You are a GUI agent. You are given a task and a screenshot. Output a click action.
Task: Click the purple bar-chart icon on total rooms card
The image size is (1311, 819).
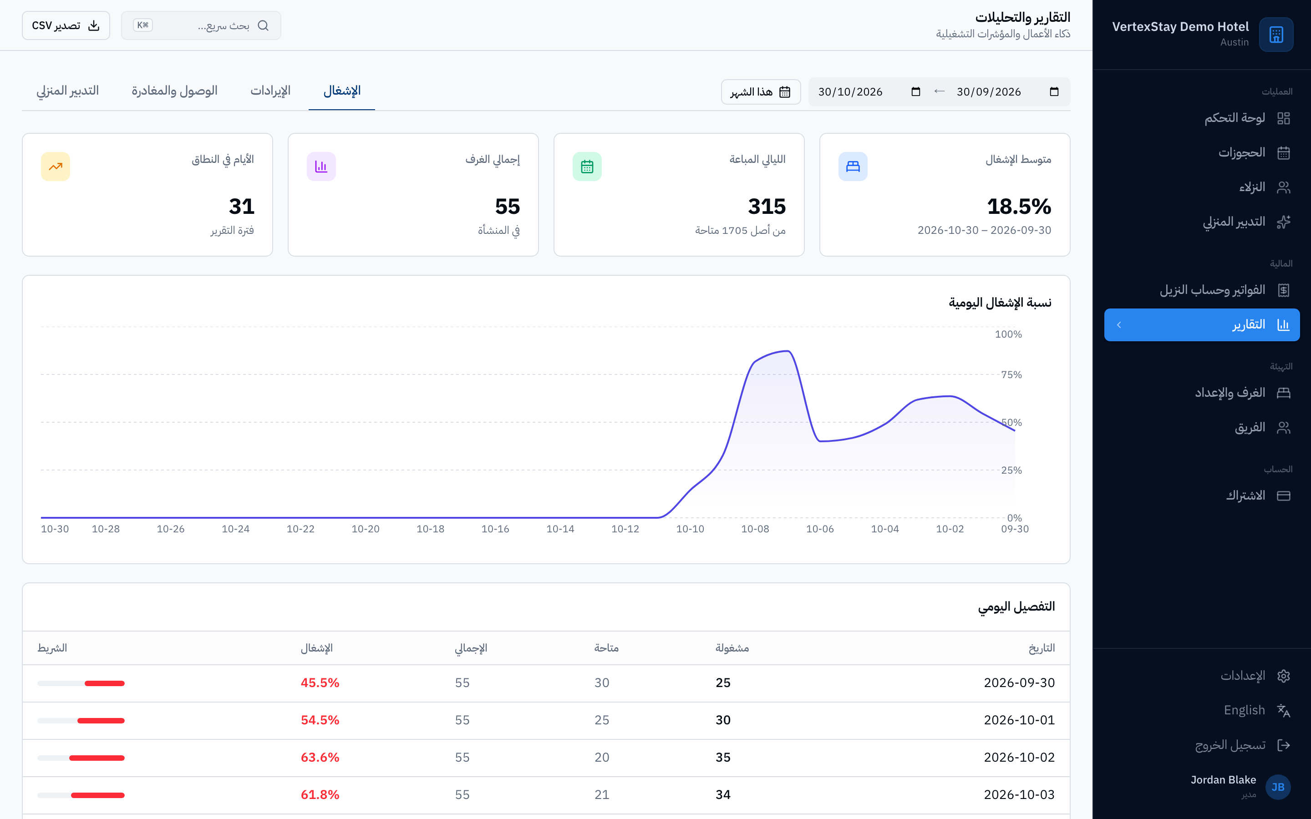(321, 166)
